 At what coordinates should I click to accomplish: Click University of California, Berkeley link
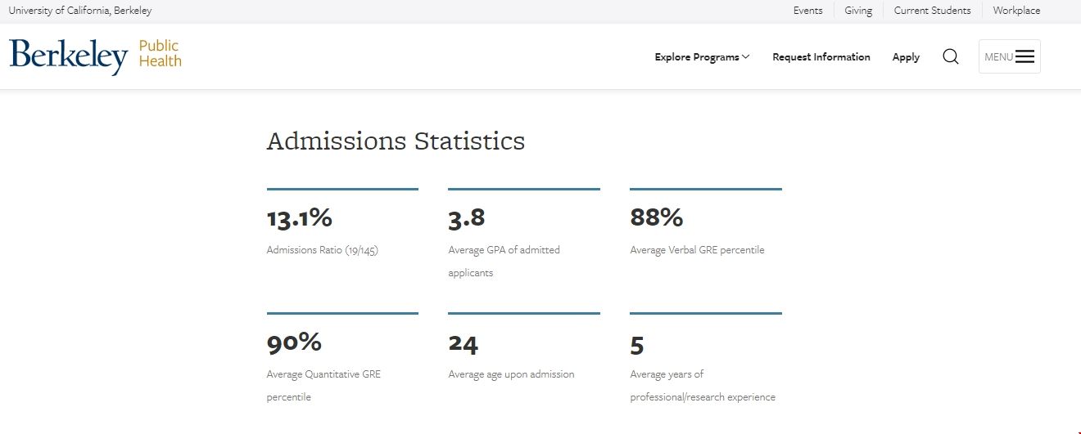(80, 11)
